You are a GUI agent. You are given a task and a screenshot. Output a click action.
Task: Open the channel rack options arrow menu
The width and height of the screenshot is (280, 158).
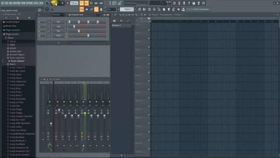coord(39,15)
